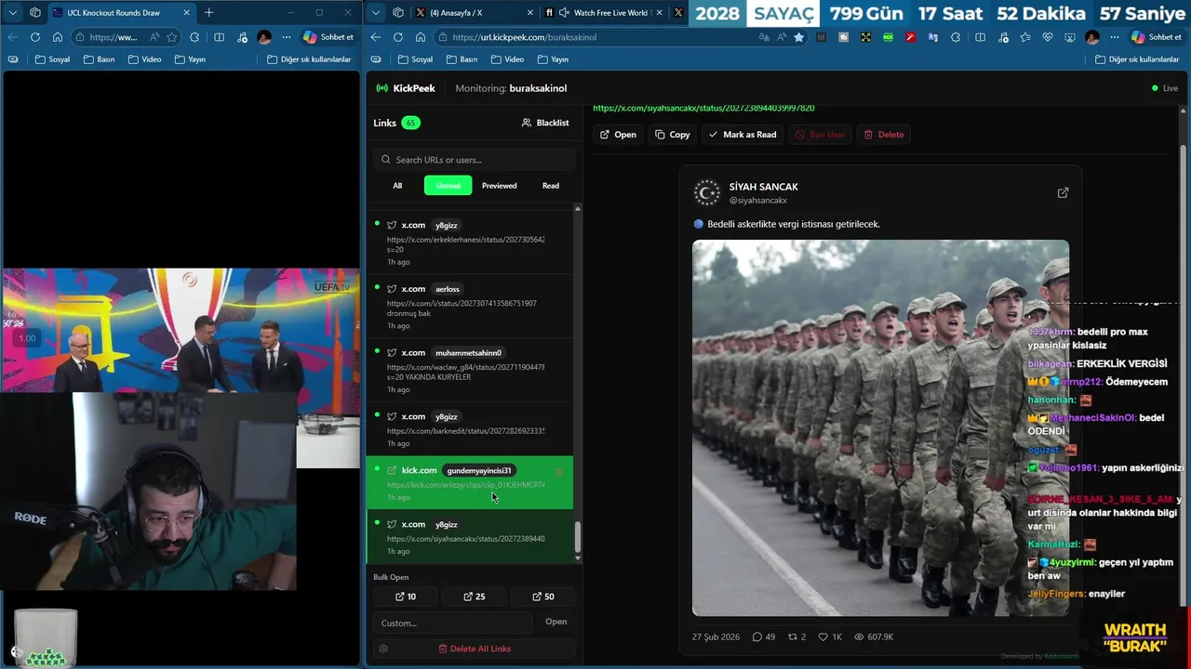Viewport: 1191px width, 669px height.
Task: Open new tab in left browser window
Action: pyautogui.click(x=208, y=13)
